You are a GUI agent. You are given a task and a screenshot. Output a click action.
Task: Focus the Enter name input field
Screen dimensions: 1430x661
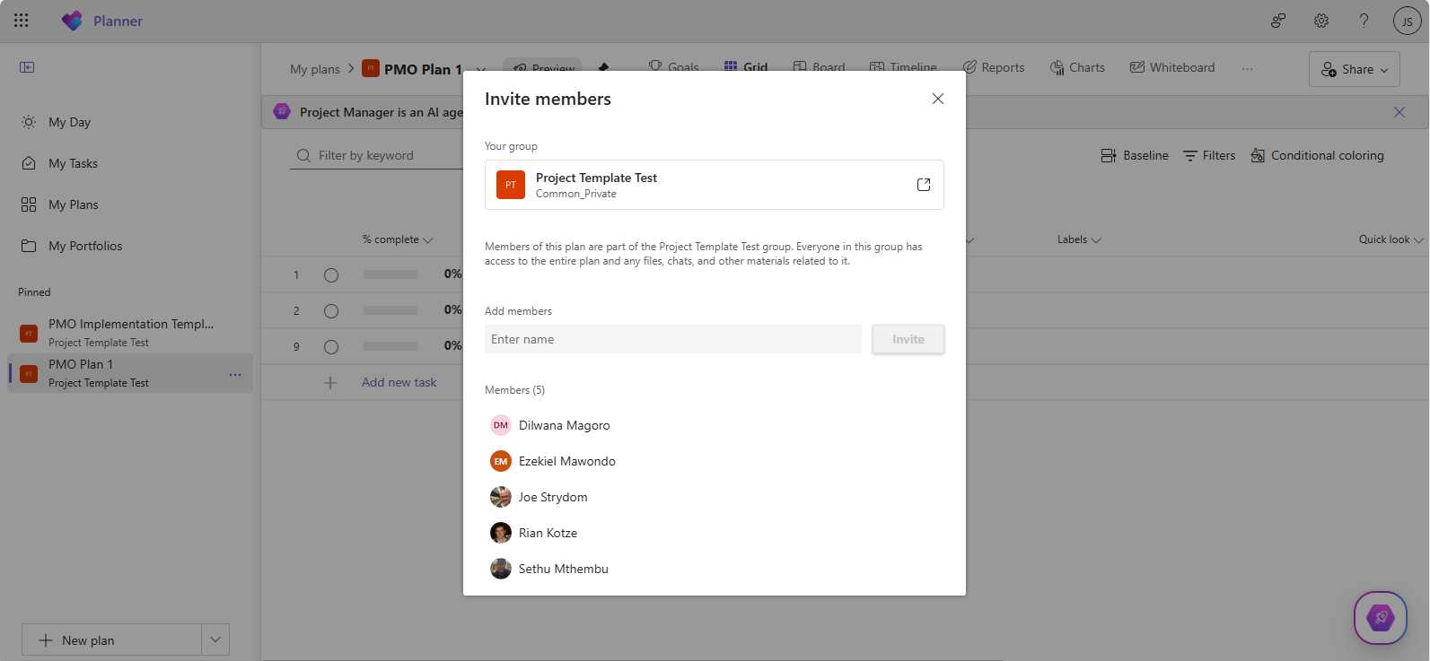pos(673,339)
